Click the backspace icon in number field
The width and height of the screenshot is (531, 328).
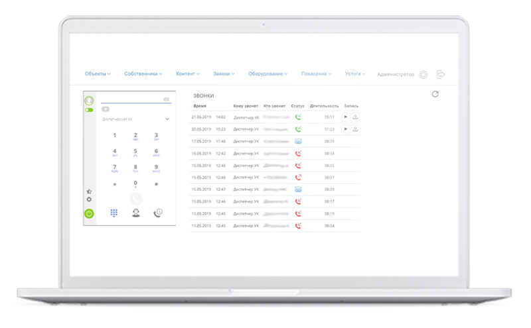[166, 99]
